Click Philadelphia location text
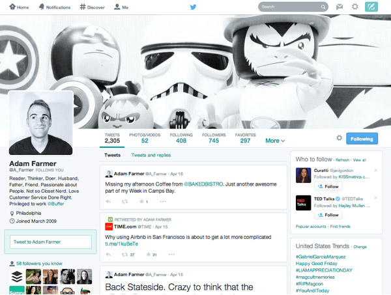This screenshot has width=391, height=295. [29, 213]
